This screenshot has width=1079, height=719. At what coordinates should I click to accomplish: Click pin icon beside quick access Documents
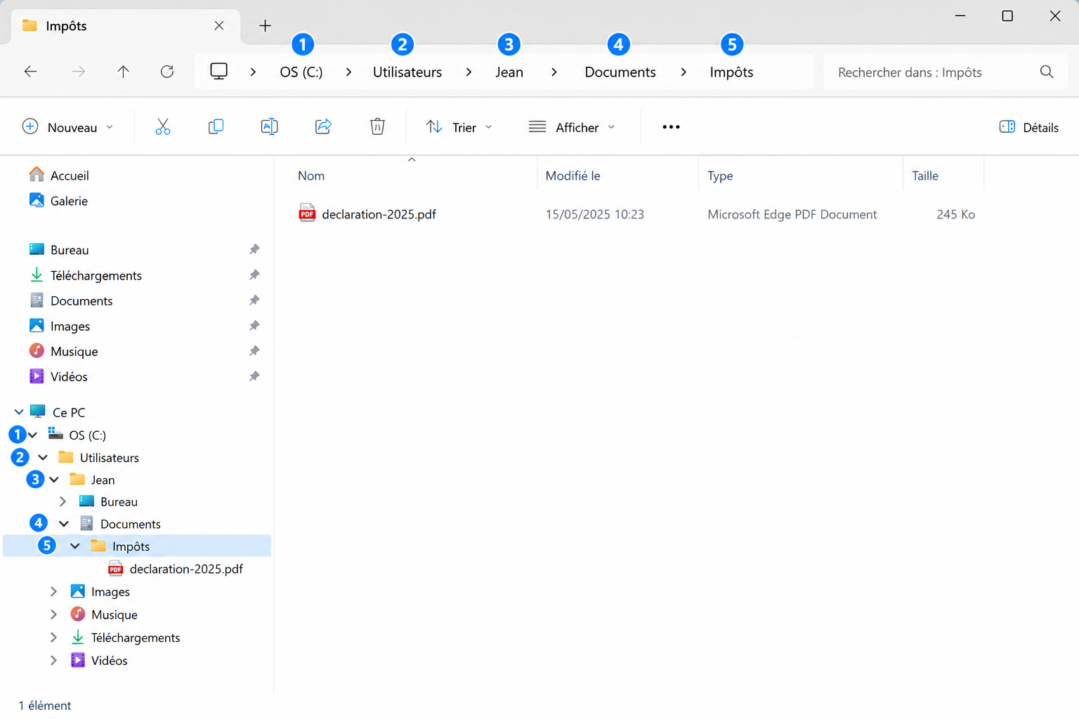[x=254, y=301]
